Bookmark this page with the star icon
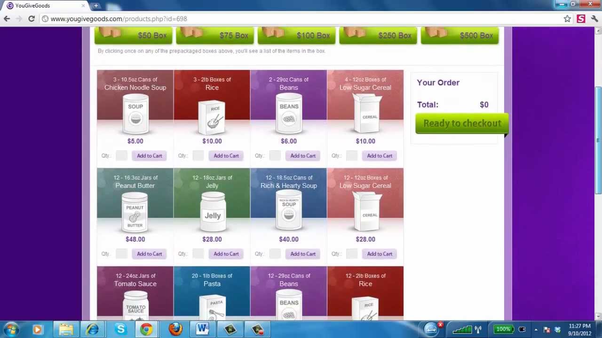Viewport: 602px width, 338px height. [x=567, y=19]
